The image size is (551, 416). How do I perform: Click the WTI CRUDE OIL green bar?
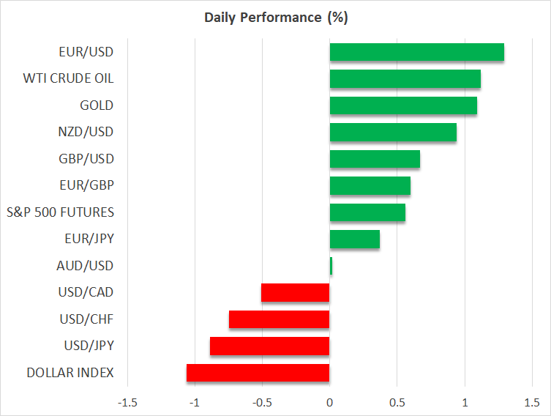405,78
